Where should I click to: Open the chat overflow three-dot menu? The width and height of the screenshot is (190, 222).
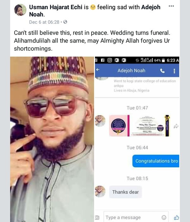(174, 71)
